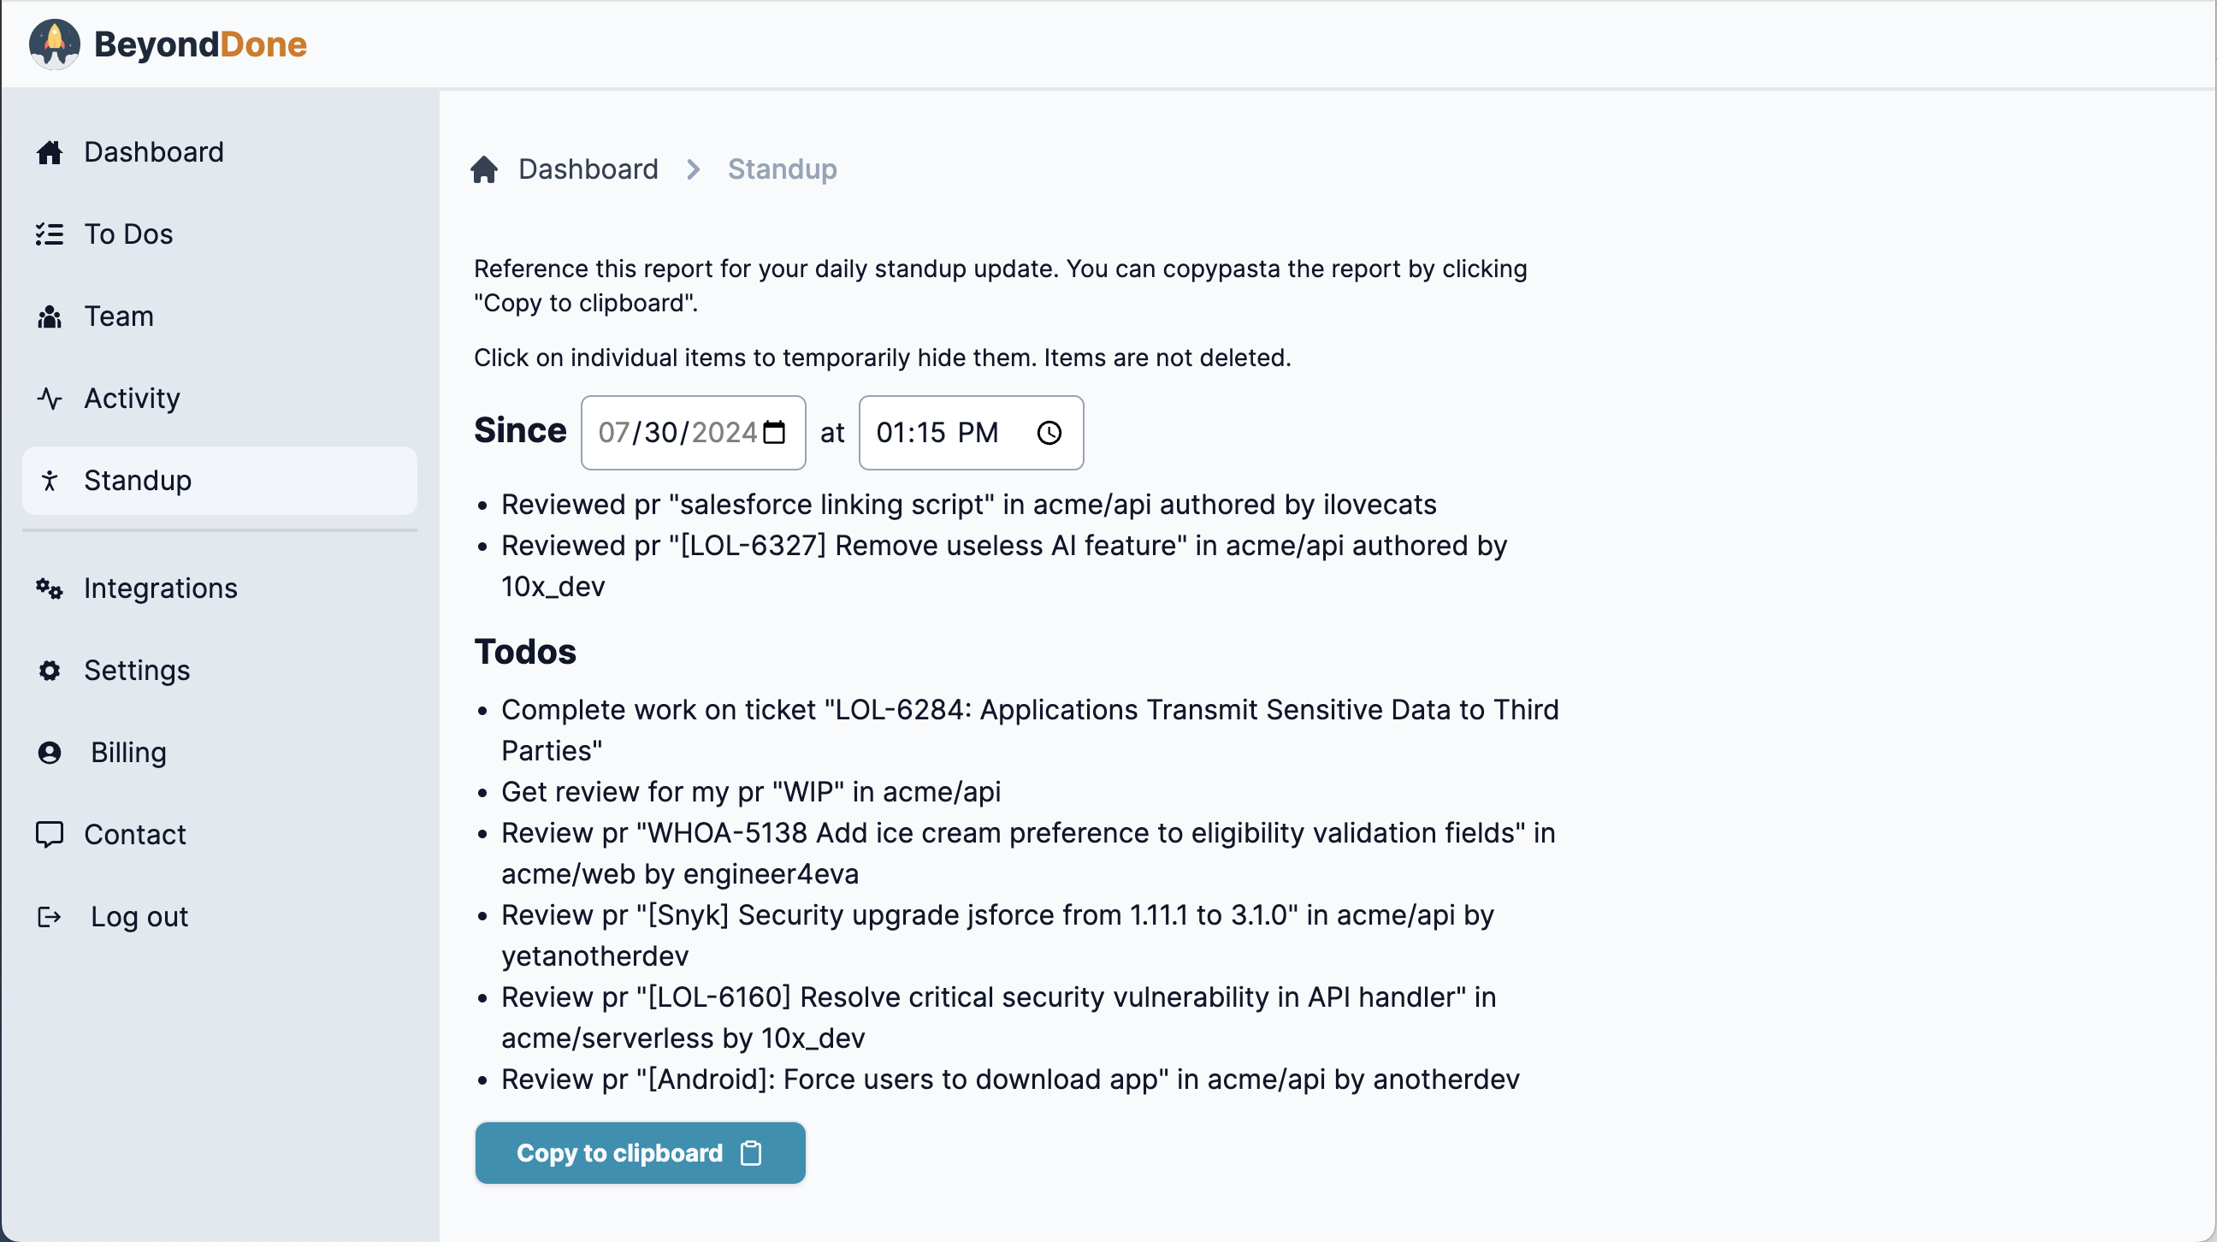Screen dimensions: 2217x1242
Task: Open the calendar picker in the date field
Action: [x=774, y=433]
